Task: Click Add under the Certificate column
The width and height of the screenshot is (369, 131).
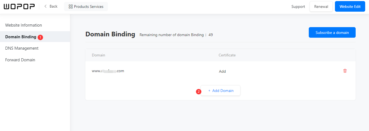Action: (x=222, y=71)
